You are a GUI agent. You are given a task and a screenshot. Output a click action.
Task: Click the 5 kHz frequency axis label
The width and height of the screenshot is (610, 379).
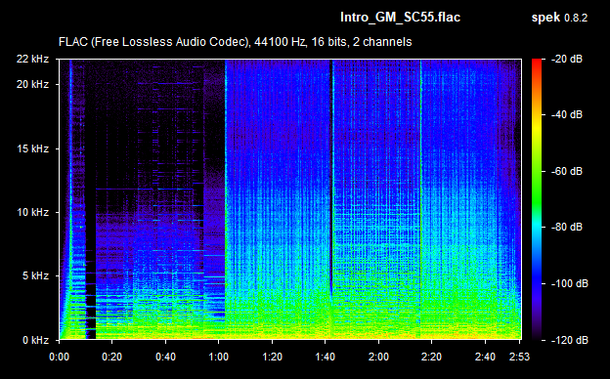pyautogui.click(x=35, y=276)
